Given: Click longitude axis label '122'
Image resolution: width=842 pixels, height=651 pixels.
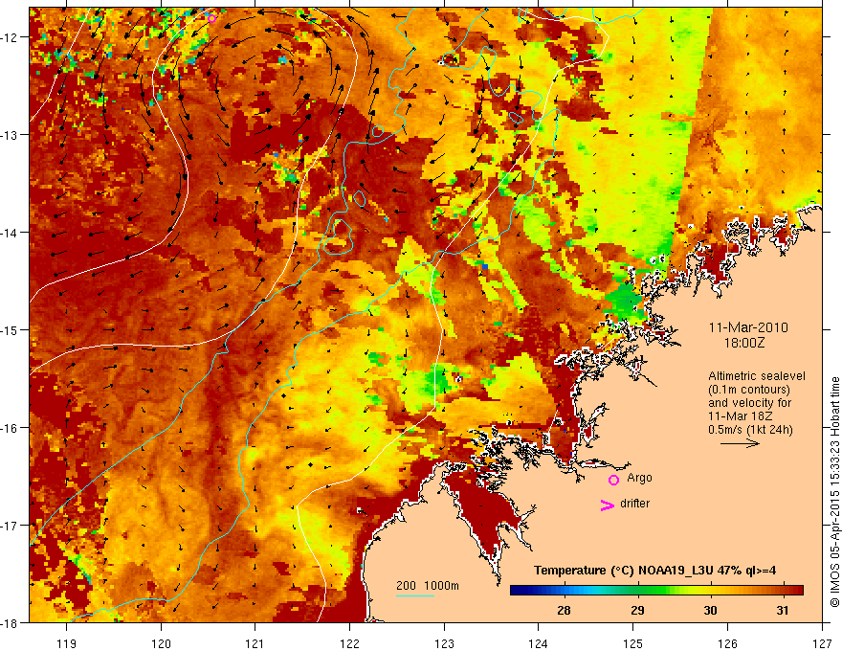Looking at the screenshot, I should pos(349,643).
